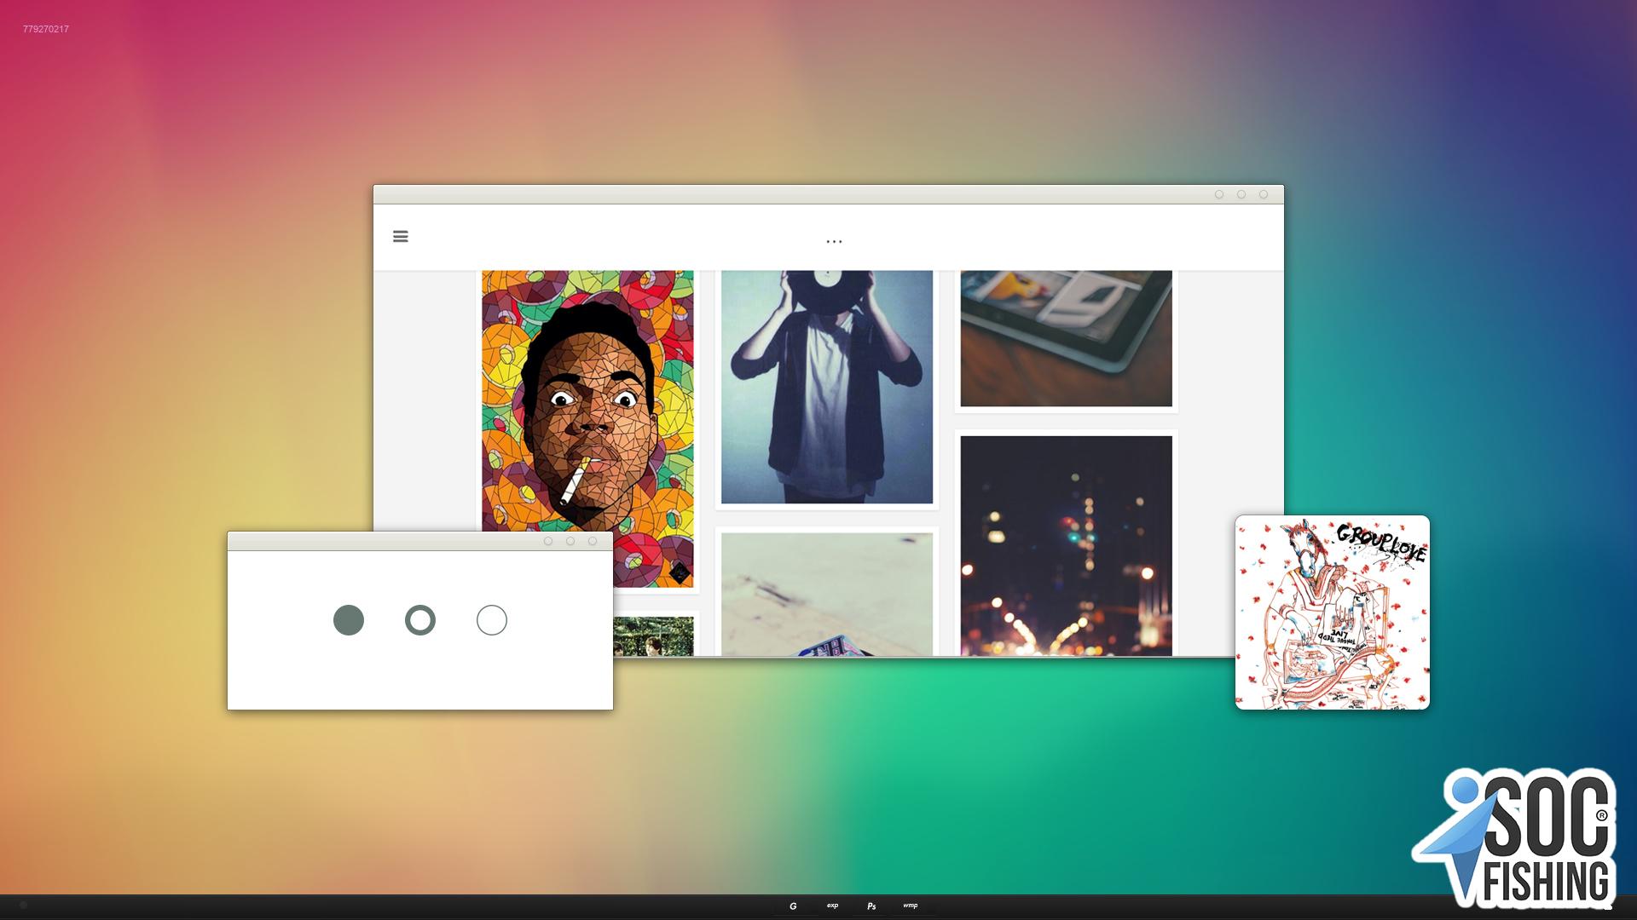
Task: Open the partially visible garden photo thumbnail
Action: pyautogui.click(x=653, y=636)
